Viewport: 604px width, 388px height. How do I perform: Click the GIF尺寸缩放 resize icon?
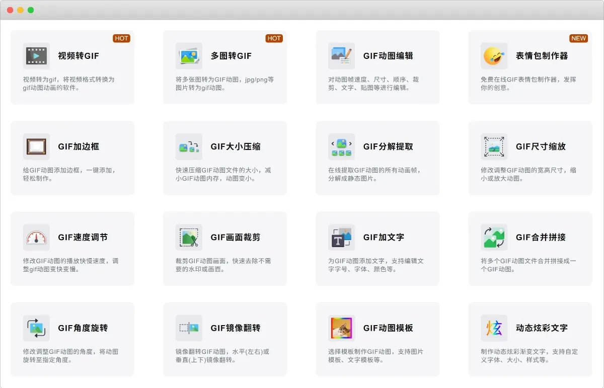494,146
